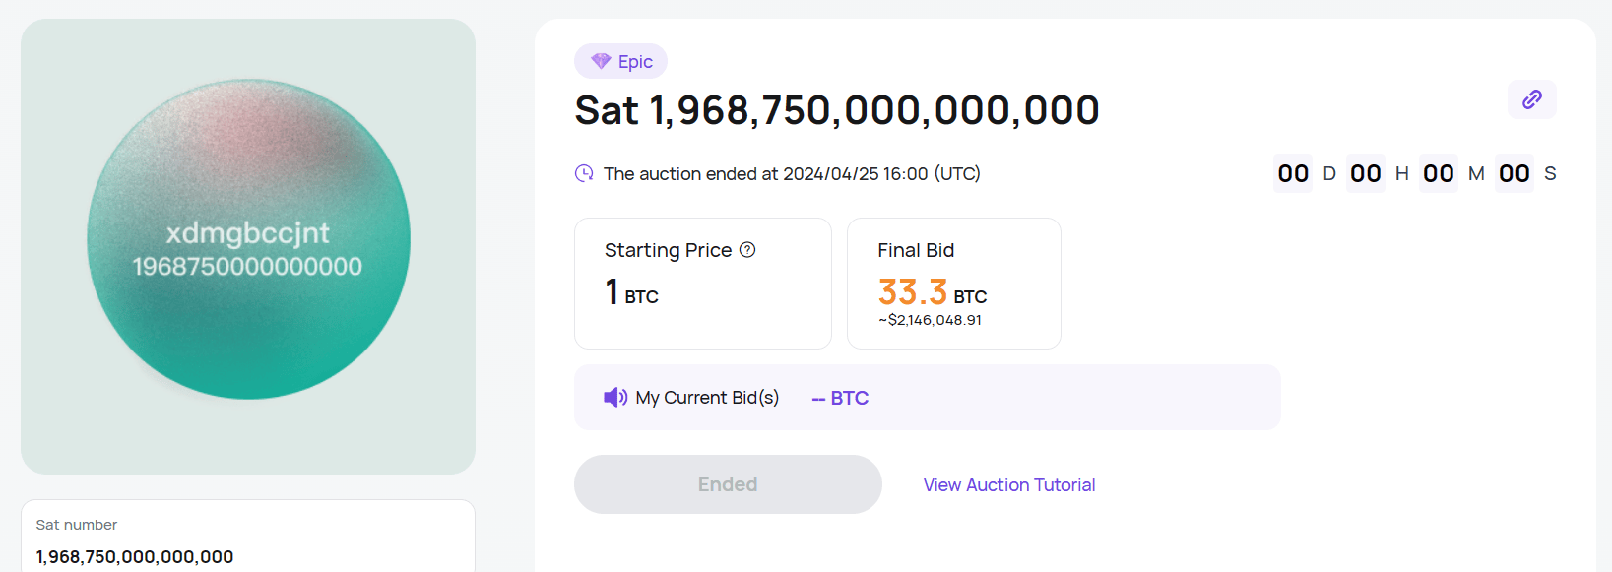Click the Sat number value in lower card
This screenshot has height=572, width=1612.
(x=135, y=556)
